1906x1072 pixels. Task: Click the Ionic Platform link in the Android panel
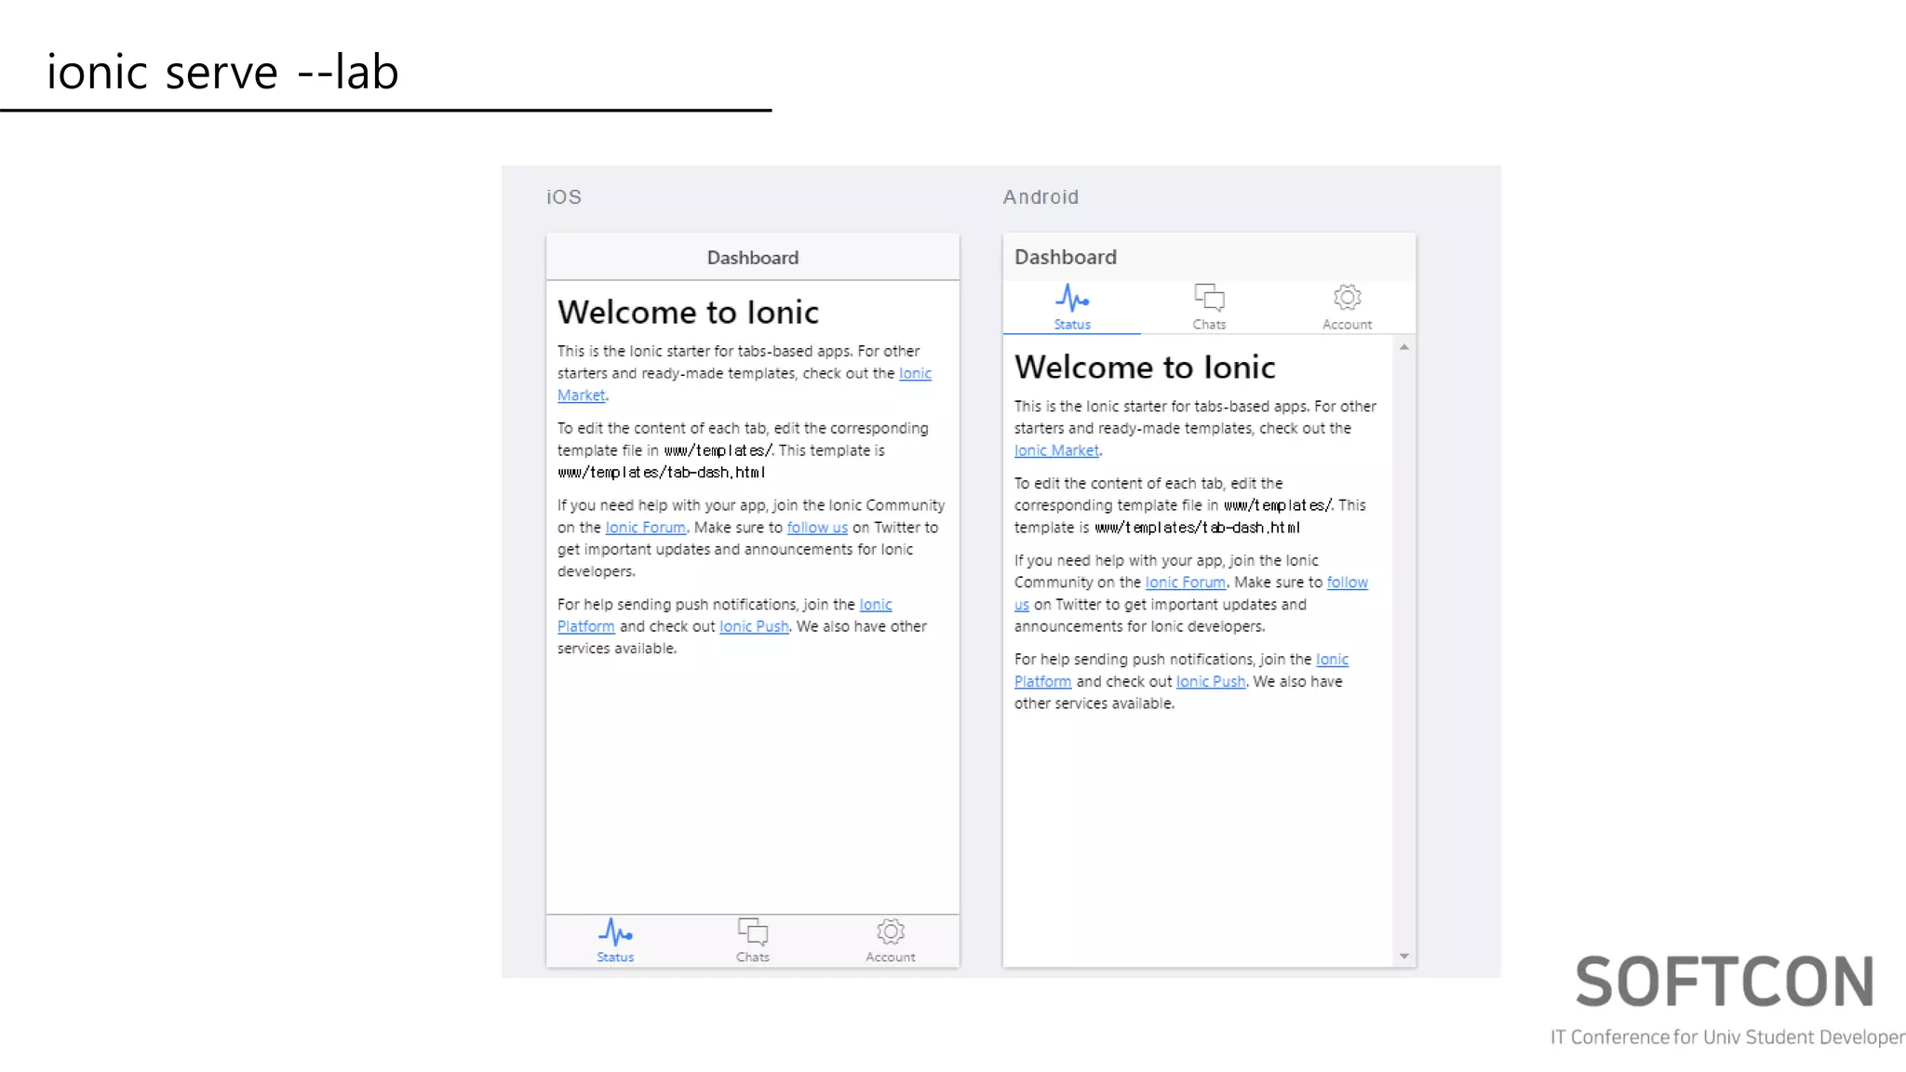click(1042, 681)
